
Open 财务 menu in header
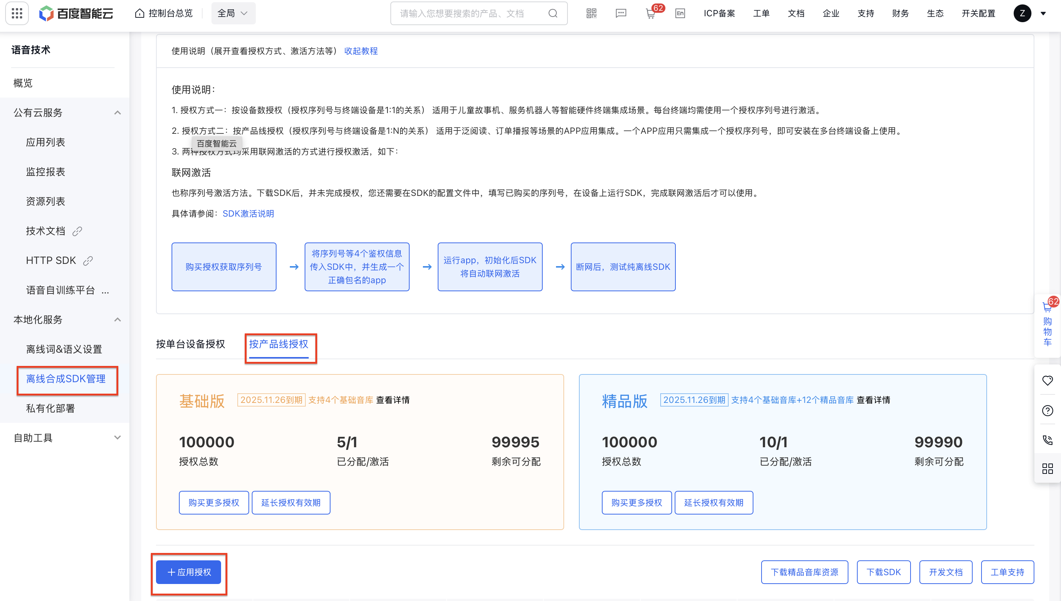[900, 13]
